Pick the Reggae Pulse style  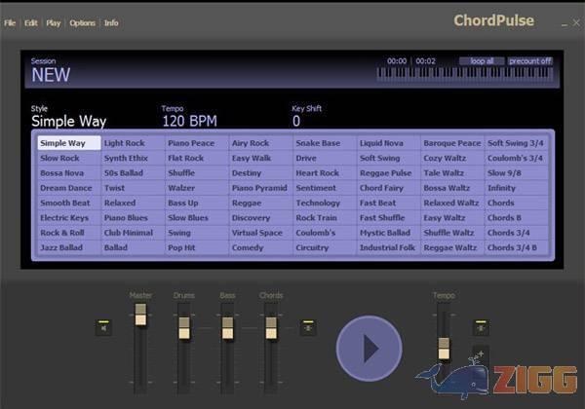click(x=386, y=173)
